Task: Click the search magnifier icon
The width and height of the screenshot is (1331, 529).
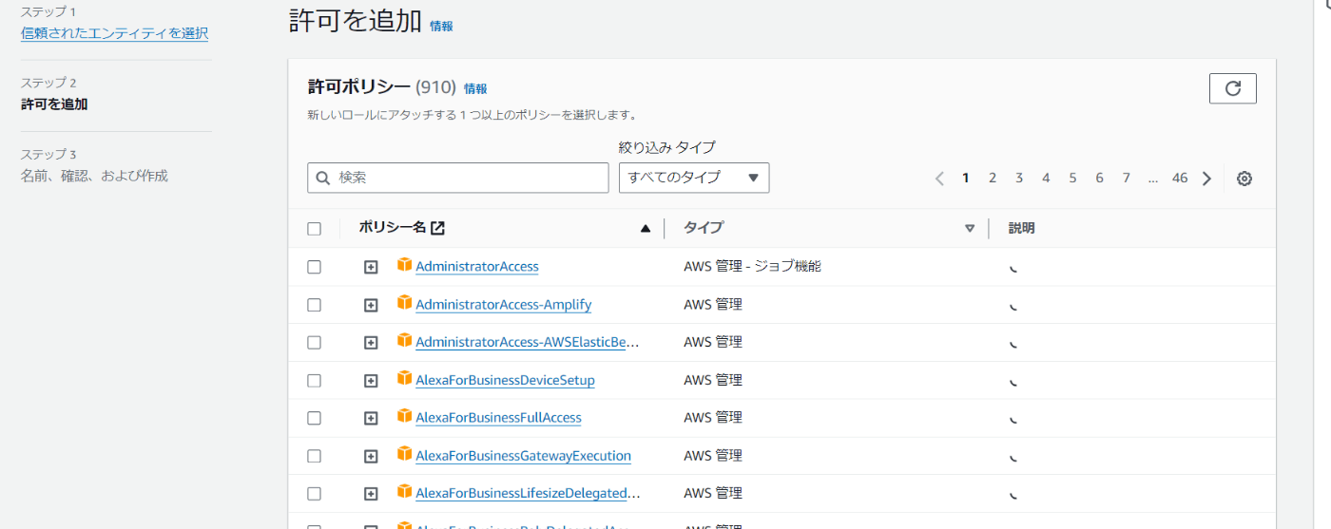Action: (x=323, y=178)
